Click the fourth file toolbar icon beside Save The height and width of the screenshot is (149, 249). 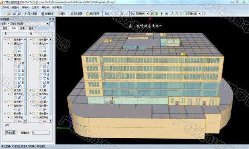pyautogui.click(x=19, y=14)
